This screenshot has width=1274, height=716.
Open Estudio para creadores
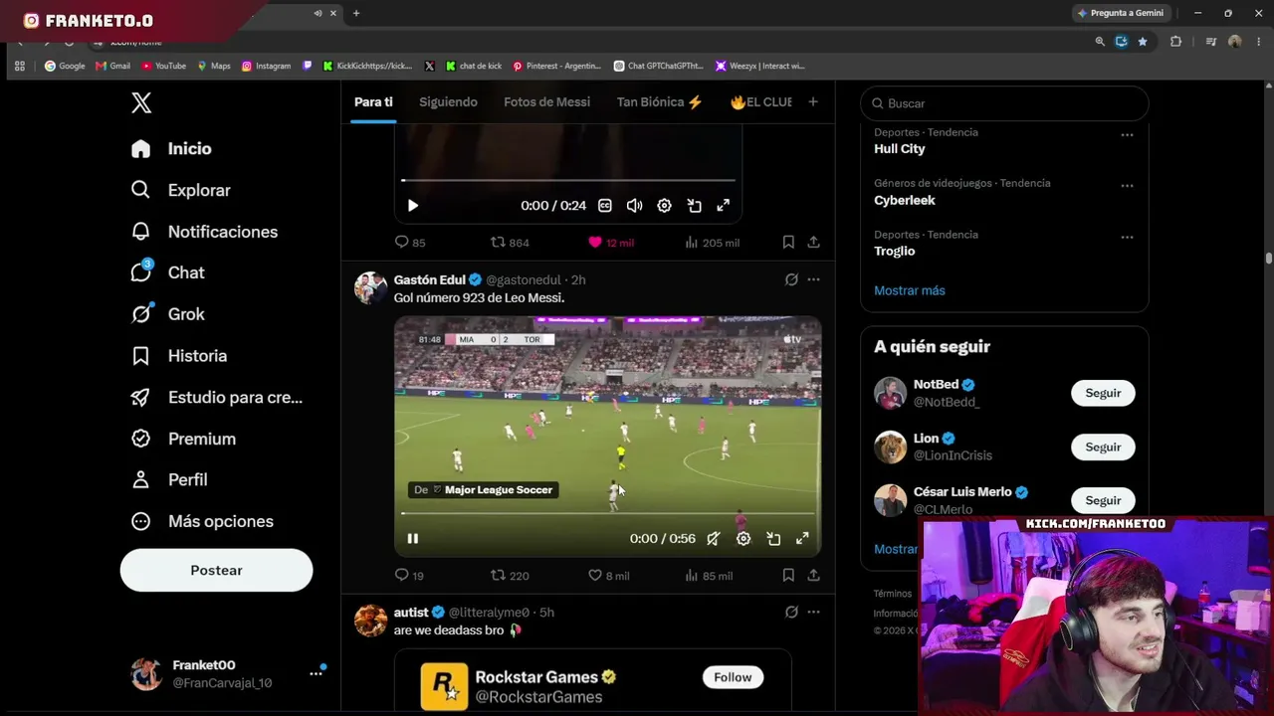click(x=216, y=397)
